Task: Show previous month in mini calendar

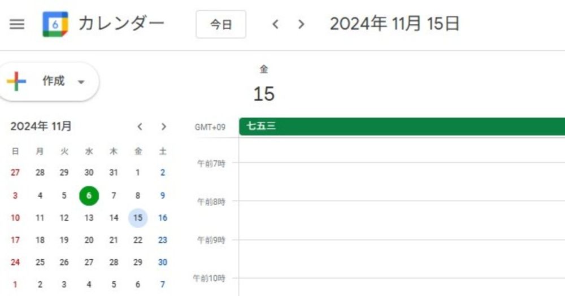Action: pos(140,127)
